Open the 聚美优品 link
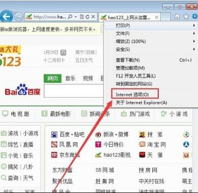Screen dimensions: 198x193 coord(62,181)
